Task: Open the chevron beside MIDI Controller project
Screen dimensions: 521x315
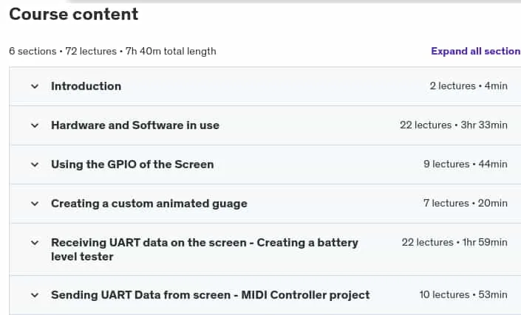Action: 35,295
